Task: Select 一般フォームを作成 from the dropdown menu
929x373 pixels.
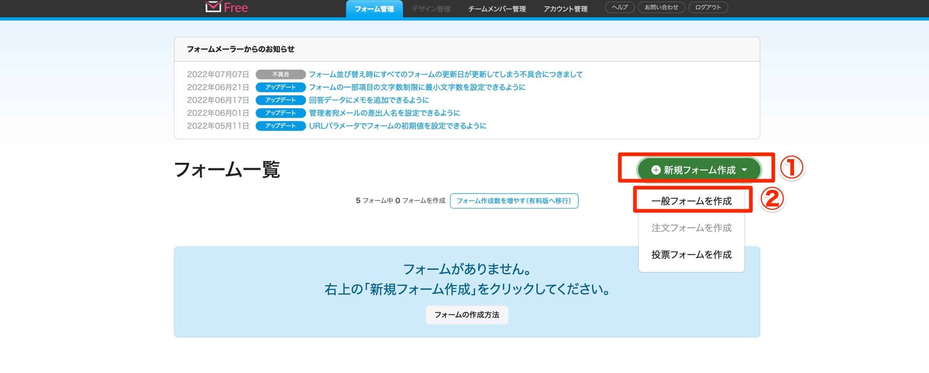Action: (691, 201)
